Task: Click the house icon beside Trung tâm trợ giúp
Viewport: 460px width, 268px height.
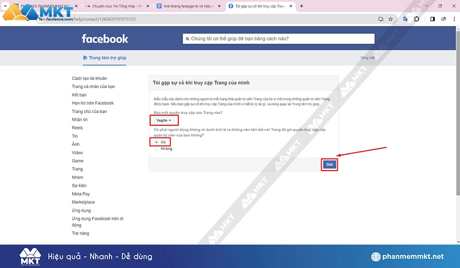Action: point(85,58)
